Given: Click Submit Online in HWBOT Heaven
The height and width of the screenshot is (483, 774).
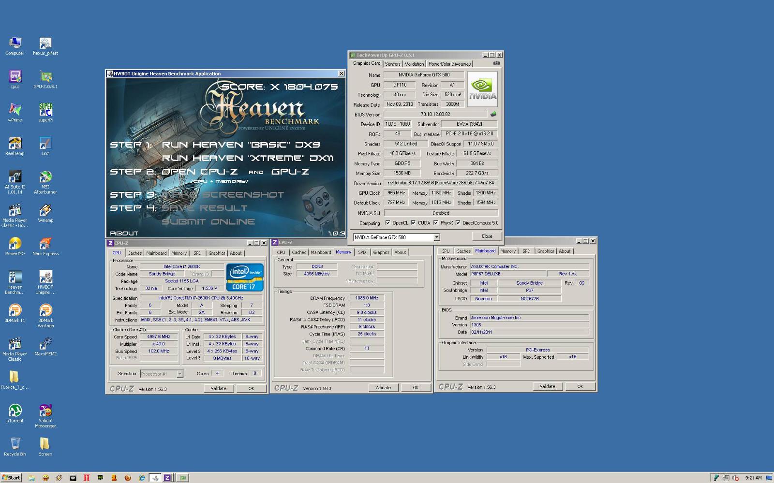Looking at the screenshot, I should click(x=208, y=221).
